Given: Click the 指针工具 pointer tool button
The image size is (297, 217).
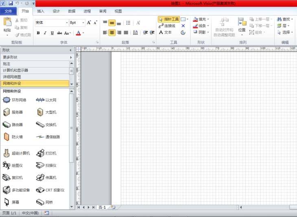Looking at the screenshot, I should 169,19.
